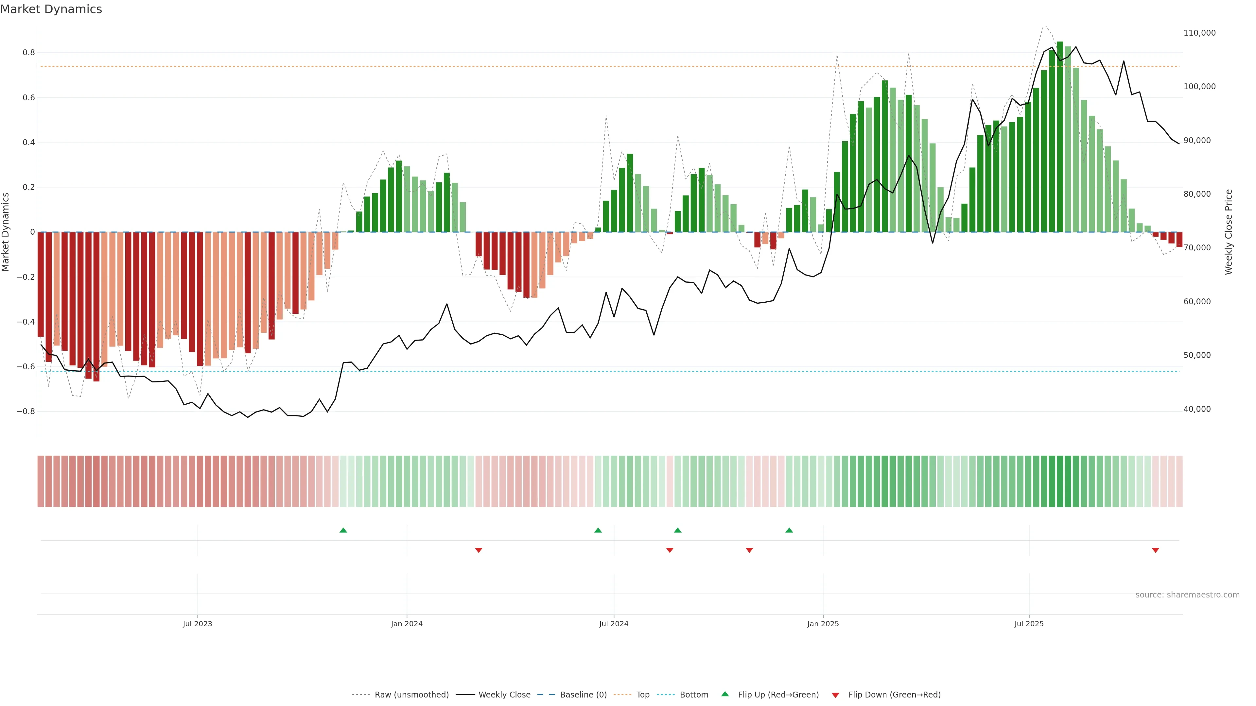Click the vertical Market Dynamics y-axis title
The width and height of the screenshot is (1256, 706).
pos(5,232)
